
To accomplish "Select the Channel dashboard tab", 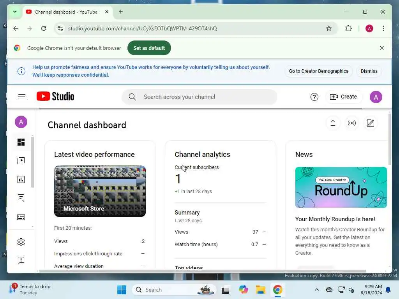I will click(66, 12).
